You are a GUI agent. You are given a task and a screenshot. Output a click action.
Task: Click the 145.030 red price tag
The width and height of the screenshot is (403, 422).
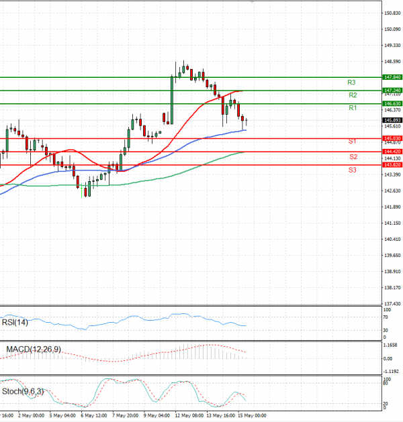point(392,138)
